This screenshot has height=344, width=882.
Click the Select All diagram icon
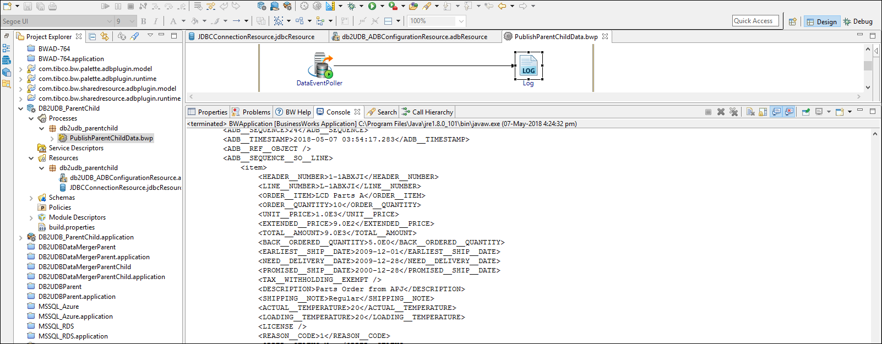tap(279, 21)
